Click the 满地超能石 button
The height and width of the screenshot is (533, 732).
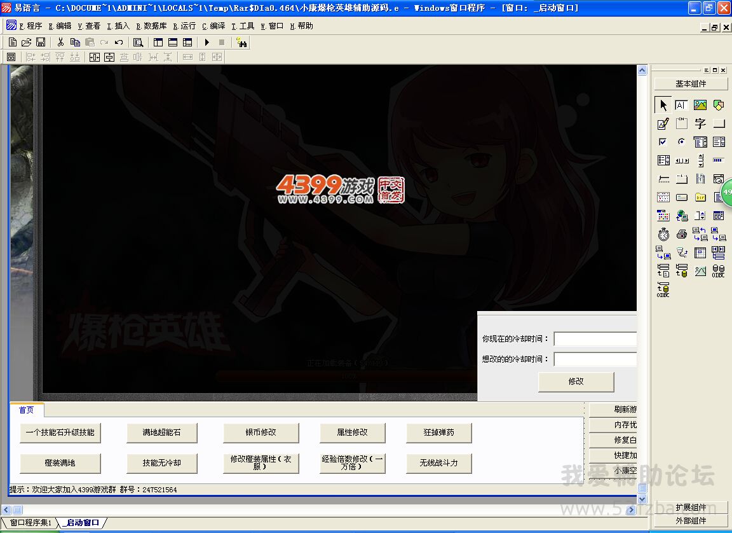pyautogui.click(x=161, y=433)
